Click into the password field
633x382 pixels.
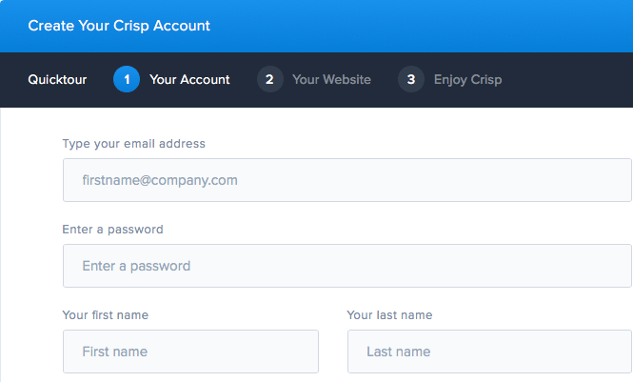pyautogui.click(x=346, y=266)
